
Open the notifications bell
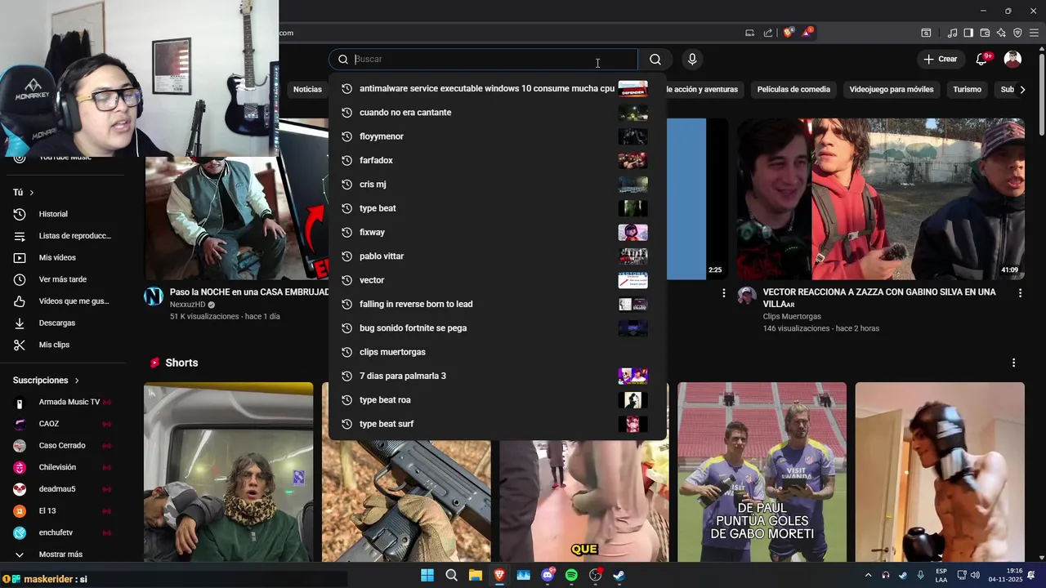[x=982, y=59]
